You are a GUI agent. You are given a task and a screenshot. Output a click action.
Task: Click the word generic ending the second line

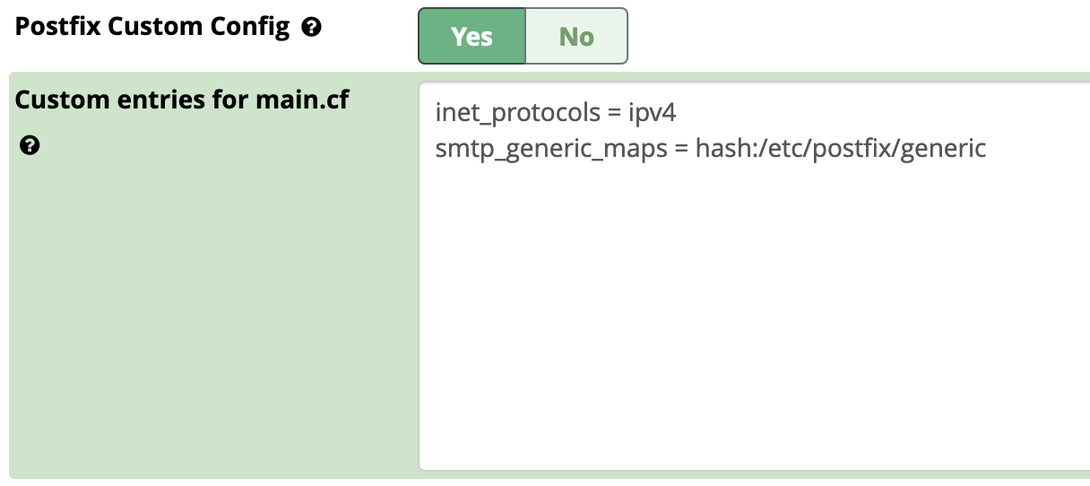(x=944, y=148)
